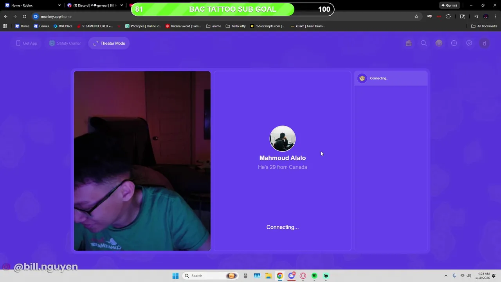
Task: Click the Connecting... status under the profile
Action: pyautogui.click(x=283, y=227)
